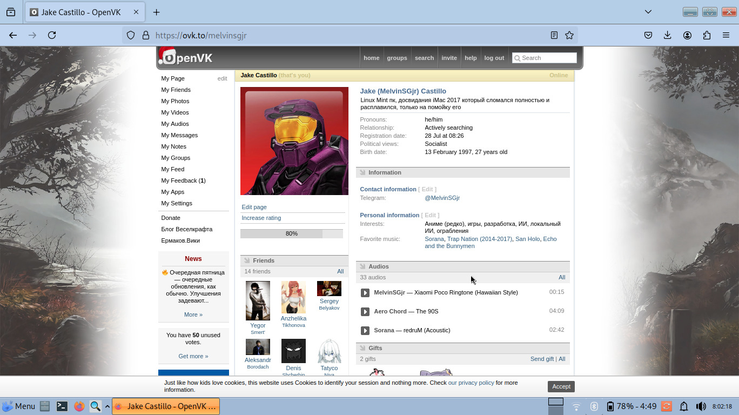The width and height of the screenshot is (739, 415).
Task: Open the Firefox application menu
Action: click(x=726, y=35)
